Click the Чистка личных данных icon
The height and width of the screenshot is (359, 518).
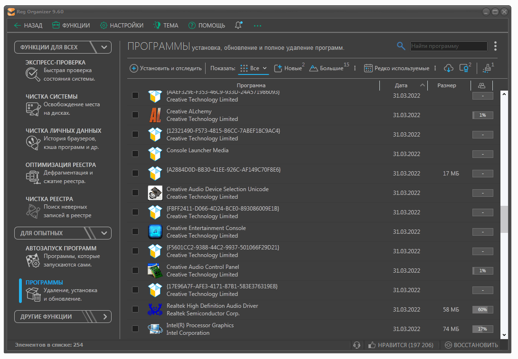pyautogui.click(x=33, y=143)
